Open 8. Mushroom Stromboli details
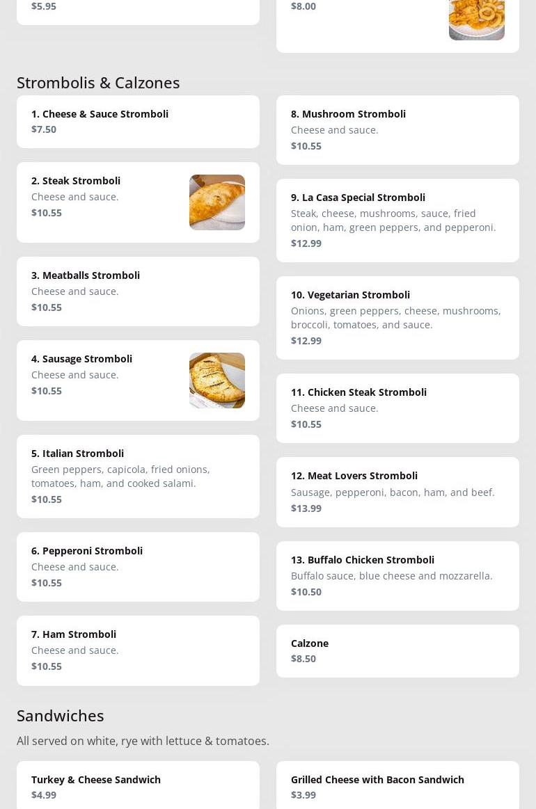The image size is (536, 809). point(397,130)
